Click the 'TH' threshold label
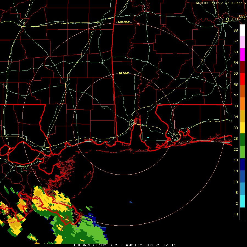Image resolution: width=247 pixels, height=247 pixels. click(x=236, y=214)
